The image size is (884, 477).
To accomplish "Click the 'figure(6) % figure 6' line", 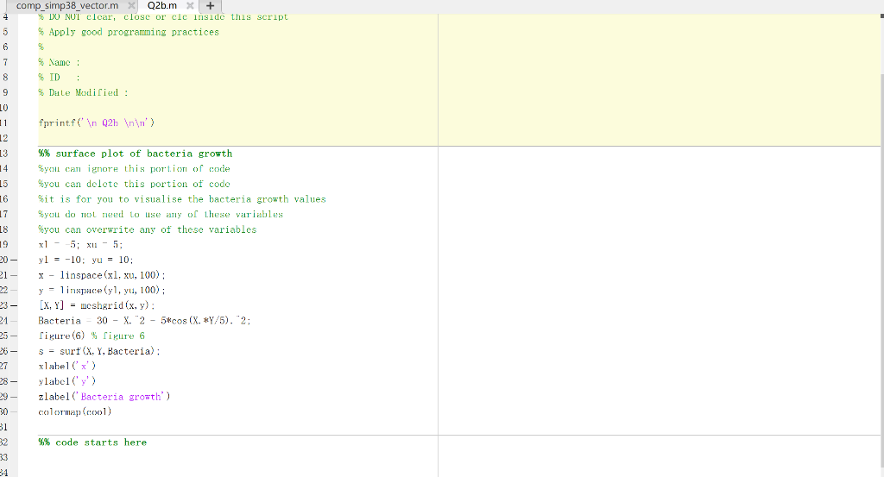I will click(92, 336).
